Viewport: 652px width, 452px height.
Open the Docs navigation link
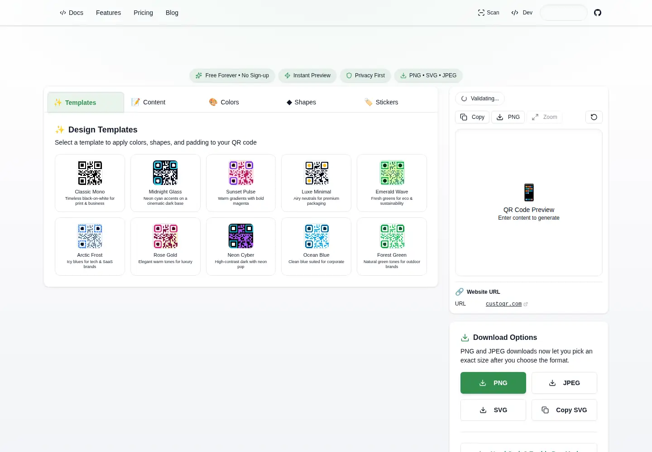72,13
